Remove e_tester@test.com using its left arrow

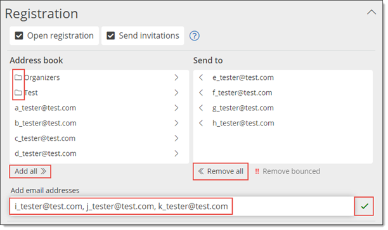[201, 77]
